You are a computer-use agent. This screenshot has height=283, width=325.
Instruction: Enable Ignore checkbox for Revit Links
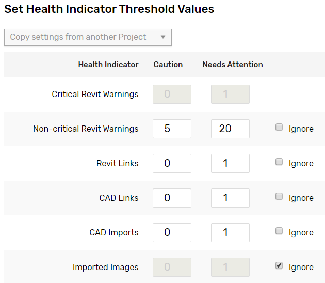pos(279,162)
